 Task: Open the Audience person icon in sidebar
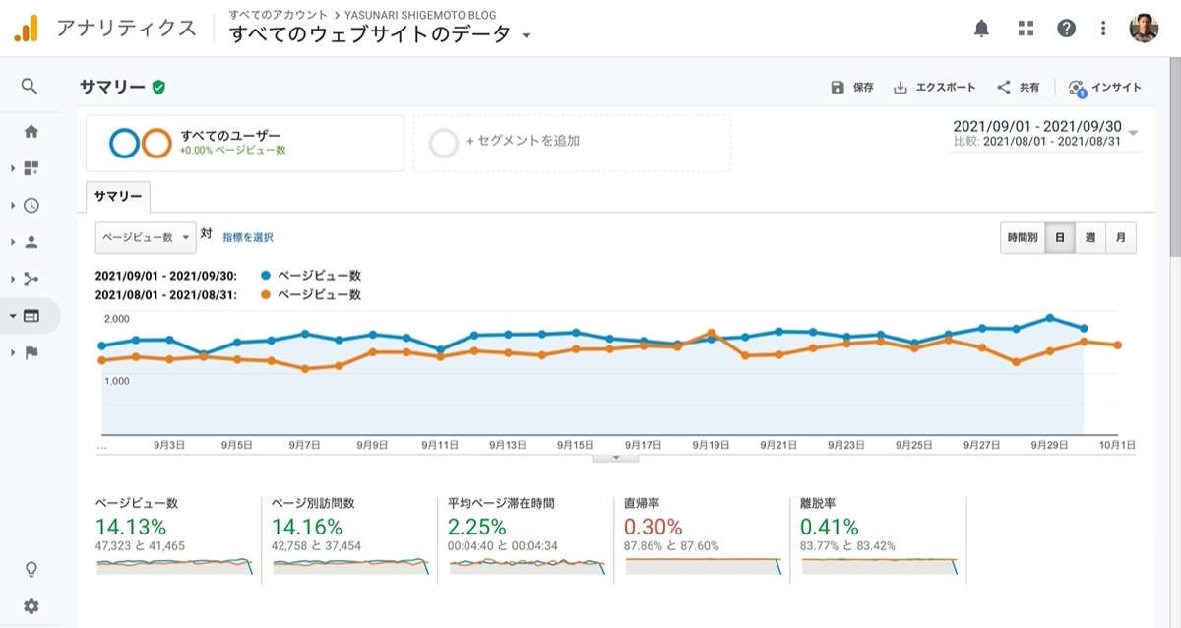31,242
